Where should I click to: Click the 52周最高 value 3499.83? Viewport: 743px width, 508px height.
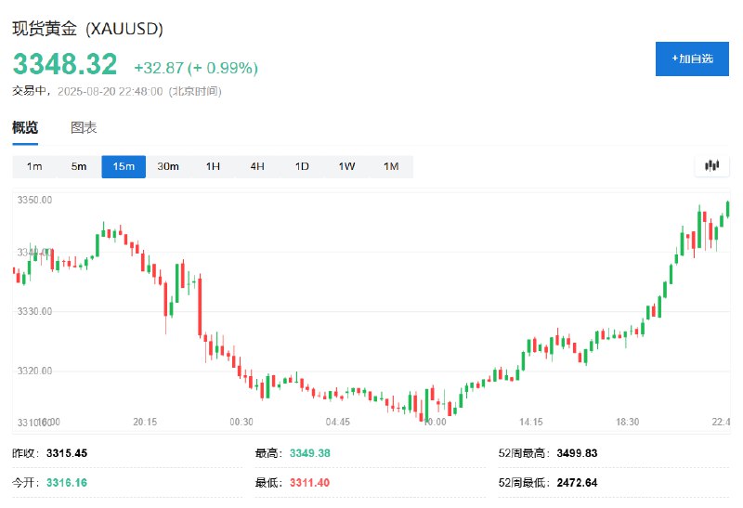click(577, 453)
